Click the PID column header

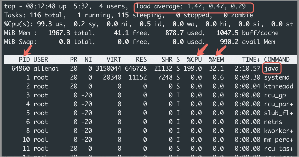[x=25, y=59]
